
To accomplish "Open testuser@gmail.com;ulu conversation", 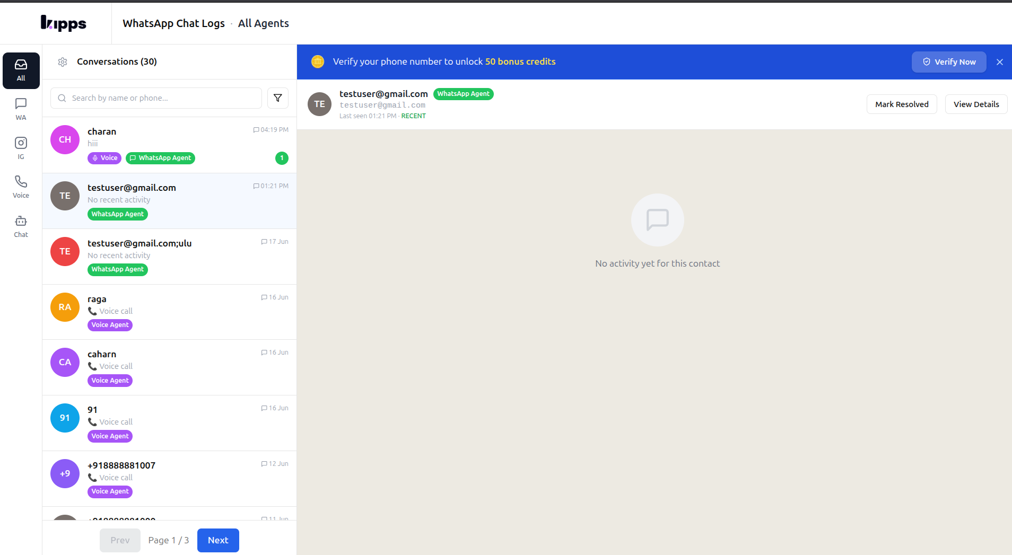I will click(169, 257).
